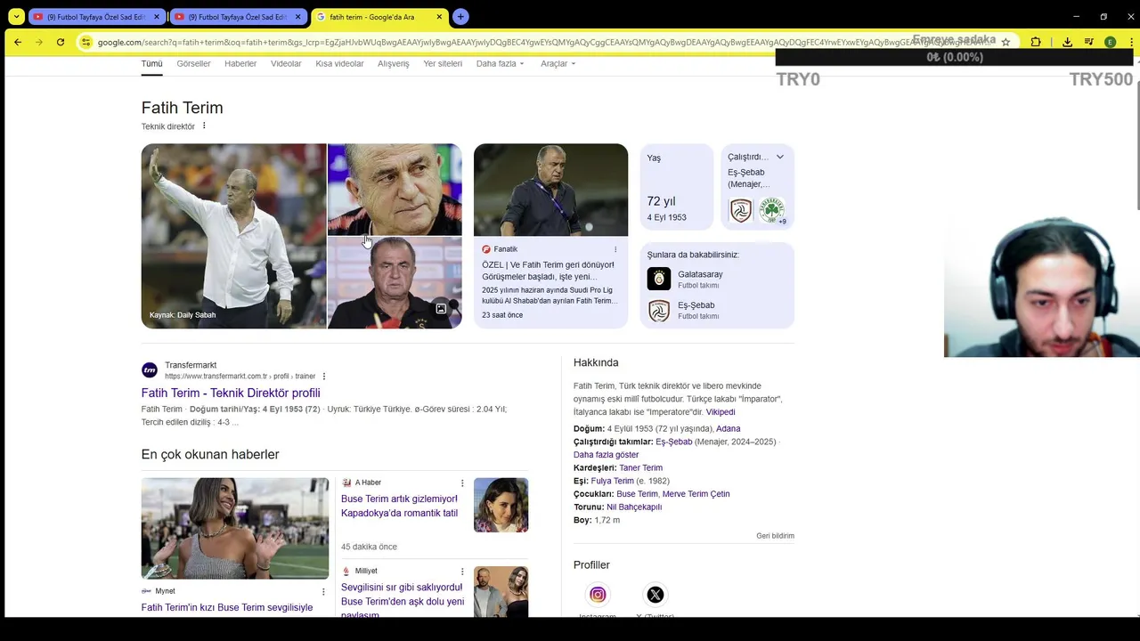
Task: Open three-dot menu beside Teknik direktör
Action: pyautogui.click(x=204, y=126)
